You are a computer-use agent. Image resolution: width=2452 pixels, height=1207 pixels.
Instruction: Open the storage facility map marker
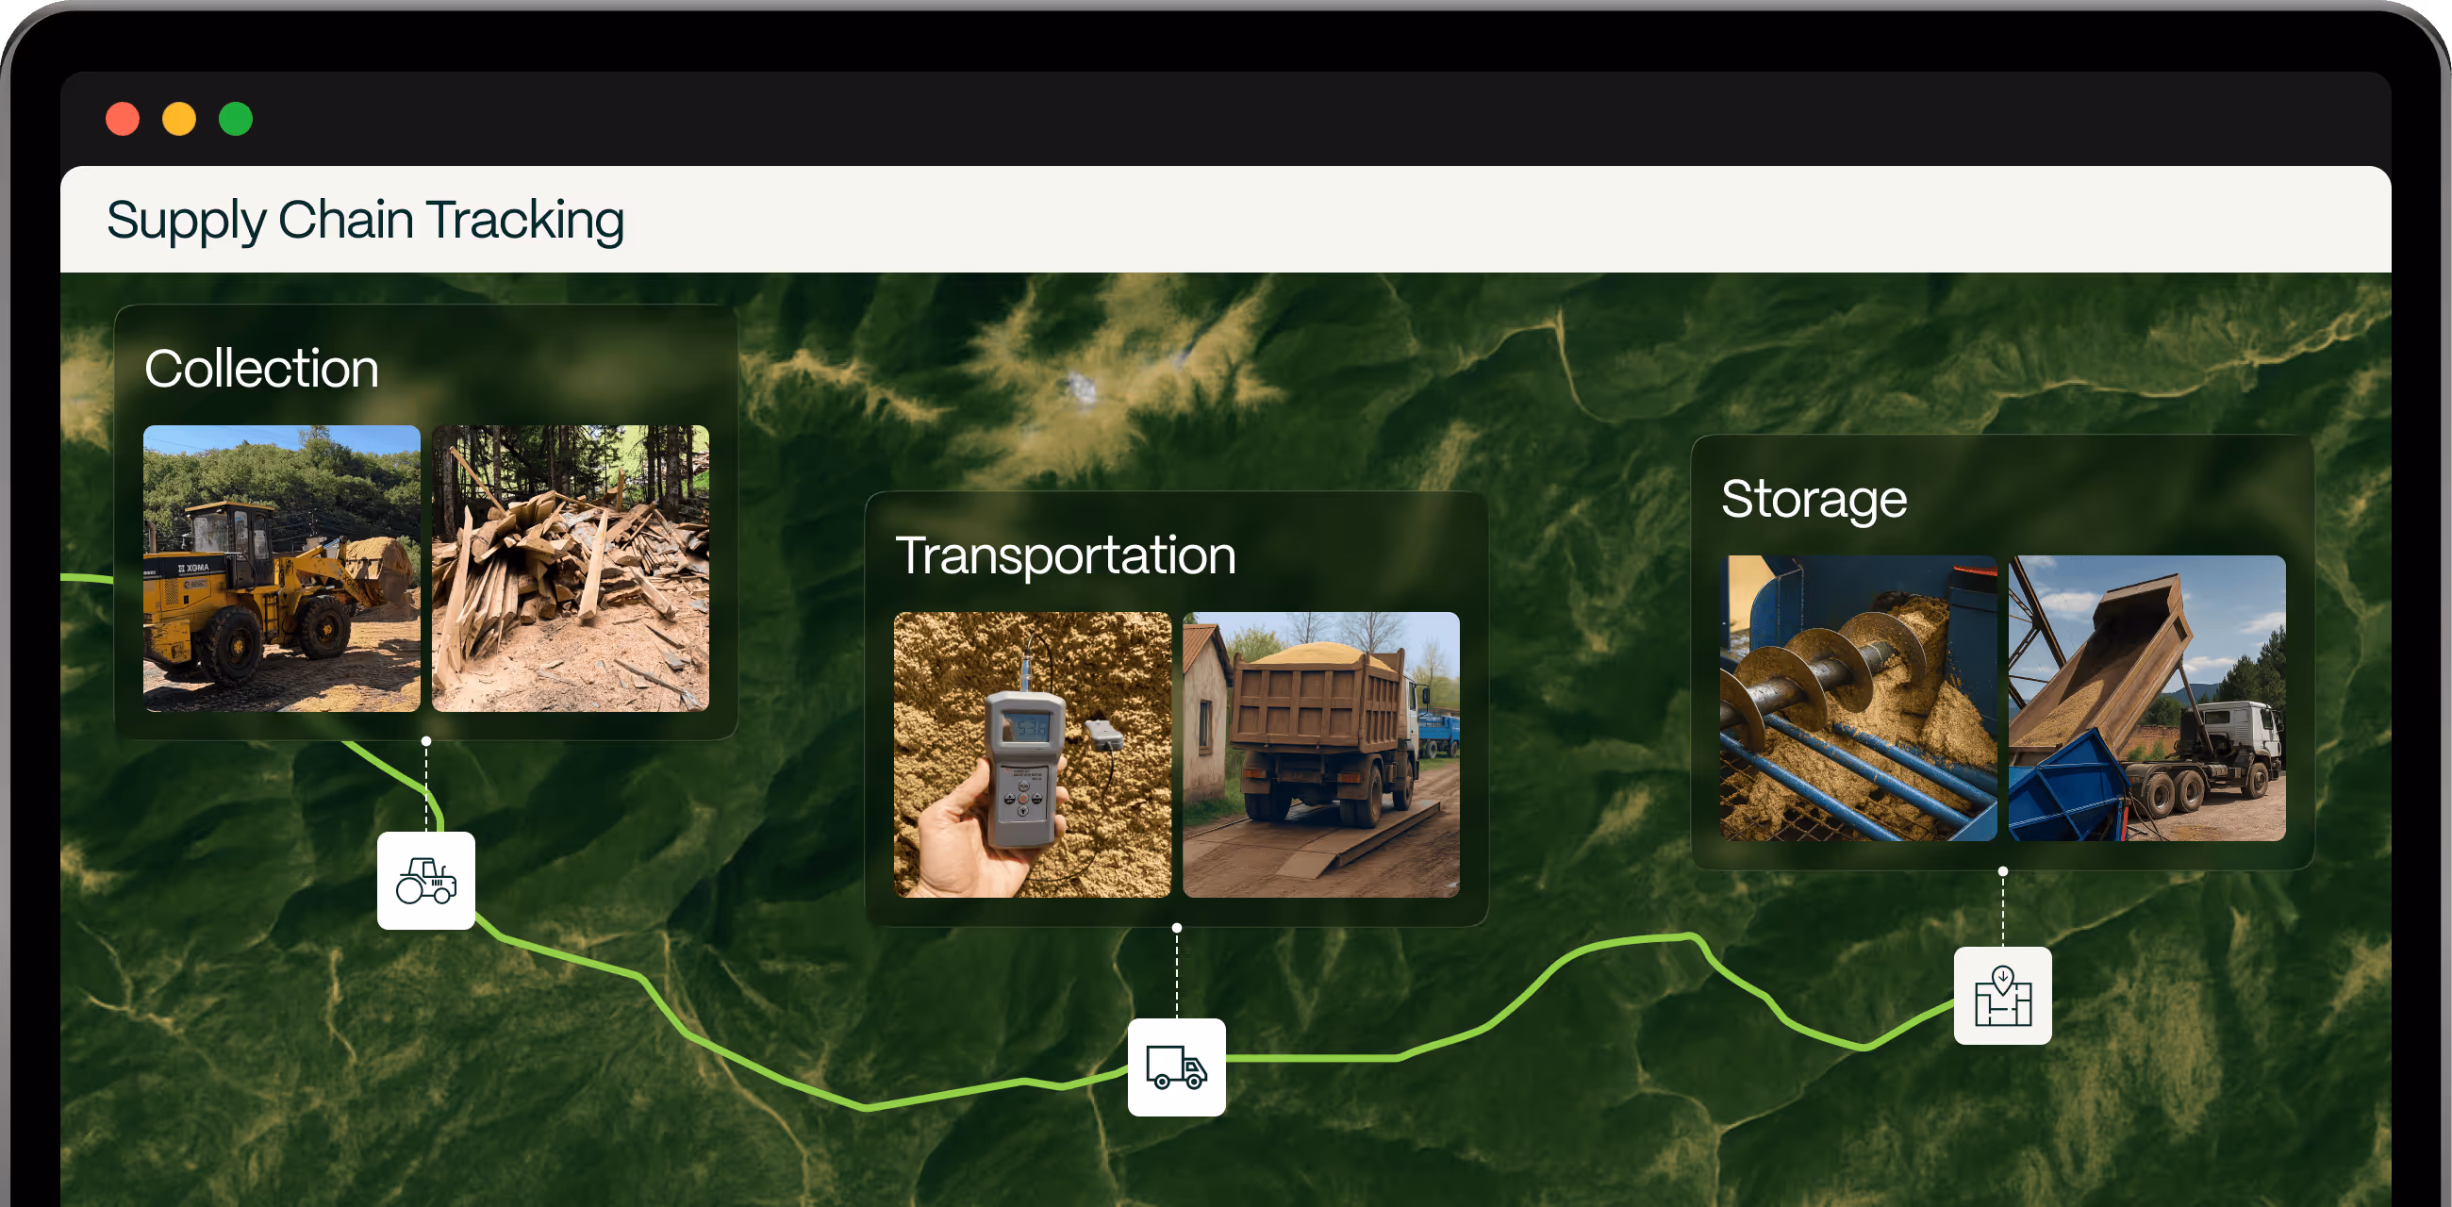click(2003, 996)
